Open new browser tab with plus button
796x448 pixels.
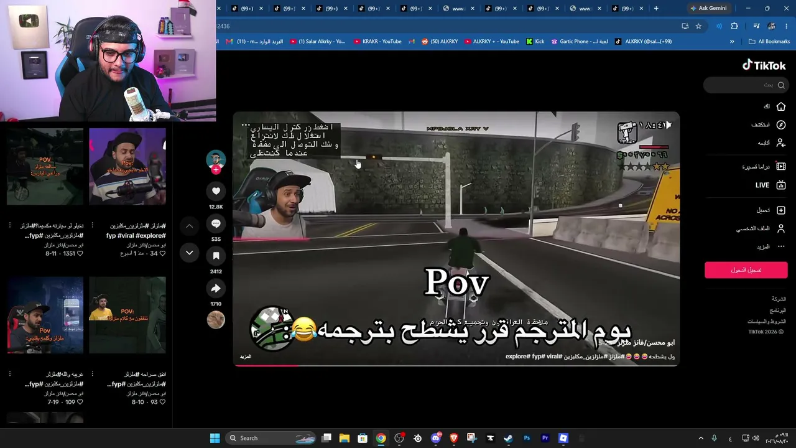pyautogui.click(x=656, y=8)
